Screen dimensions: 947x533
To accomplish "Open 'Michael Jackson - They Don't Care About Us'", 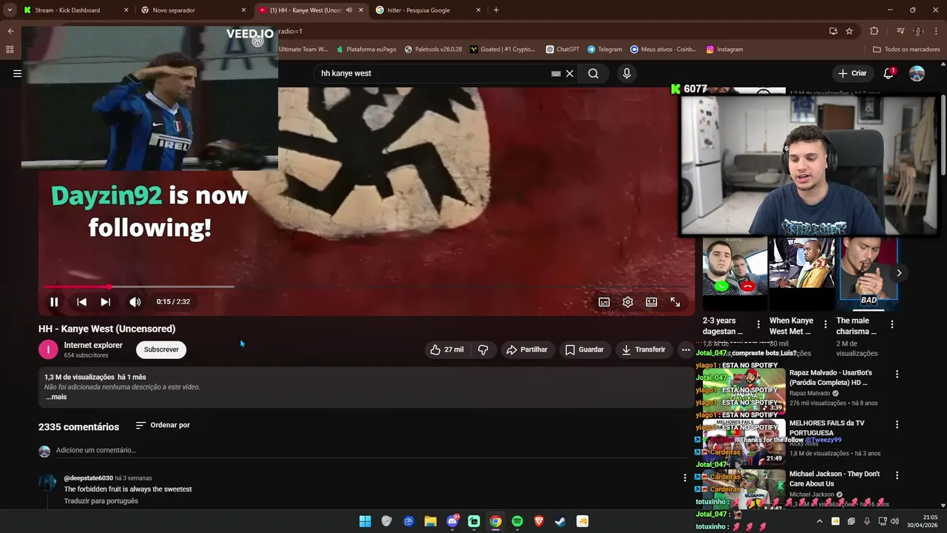I will [x=835, y=479].
